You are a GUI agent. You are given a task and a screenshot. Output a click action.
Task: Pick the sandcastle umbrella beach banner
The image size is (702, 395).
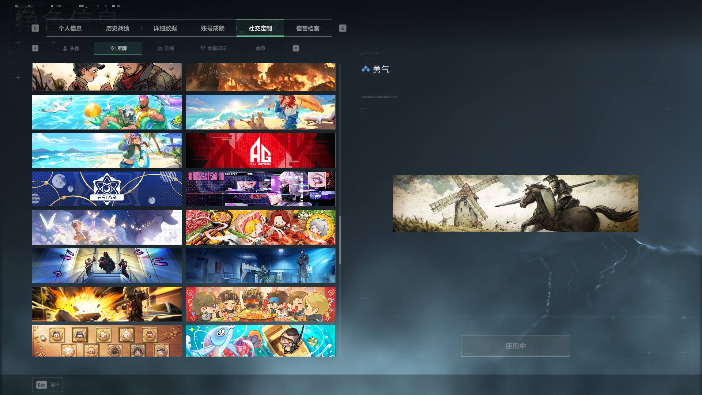260,112
